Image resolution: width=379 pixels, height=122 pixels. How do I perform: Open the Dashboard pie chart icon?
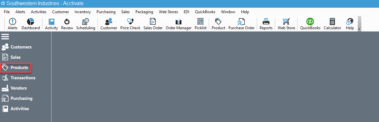(31, 24)
